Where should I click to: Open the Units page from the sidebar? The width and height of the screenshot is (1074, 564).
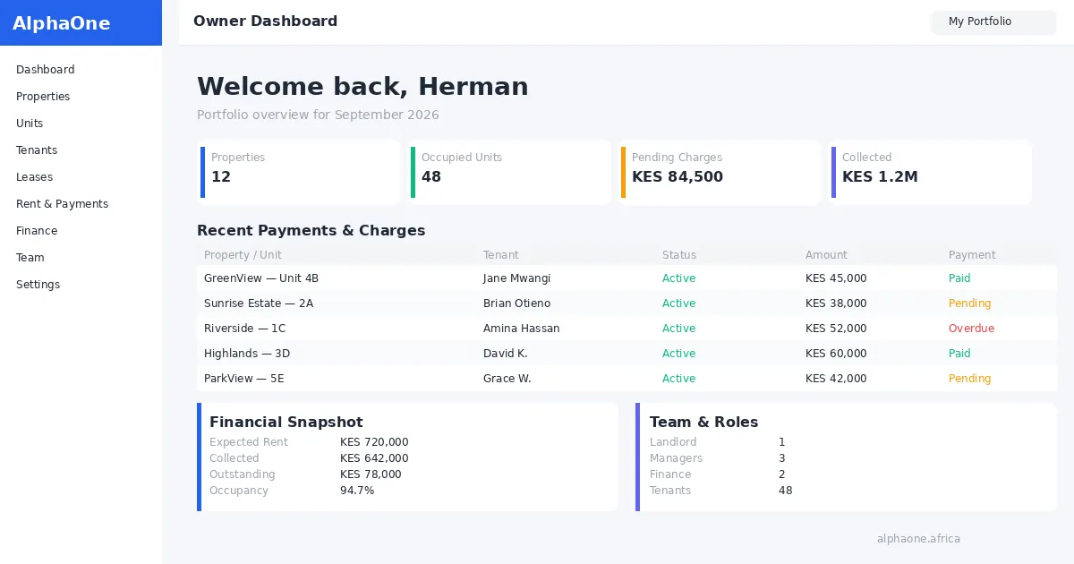pos(30,124)
